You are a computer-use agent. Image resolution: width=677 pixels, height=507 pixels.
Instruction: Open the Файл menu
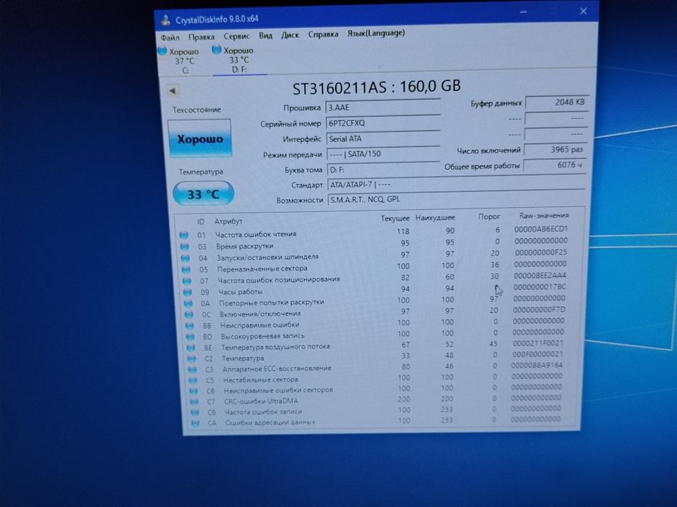pyautogui.click(x=170, y=38)
